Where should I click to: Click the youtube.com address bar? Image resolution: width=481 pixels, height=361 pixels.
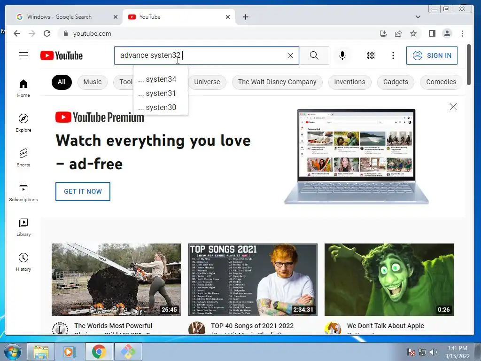pyautogui.click(x=215, y=33)
